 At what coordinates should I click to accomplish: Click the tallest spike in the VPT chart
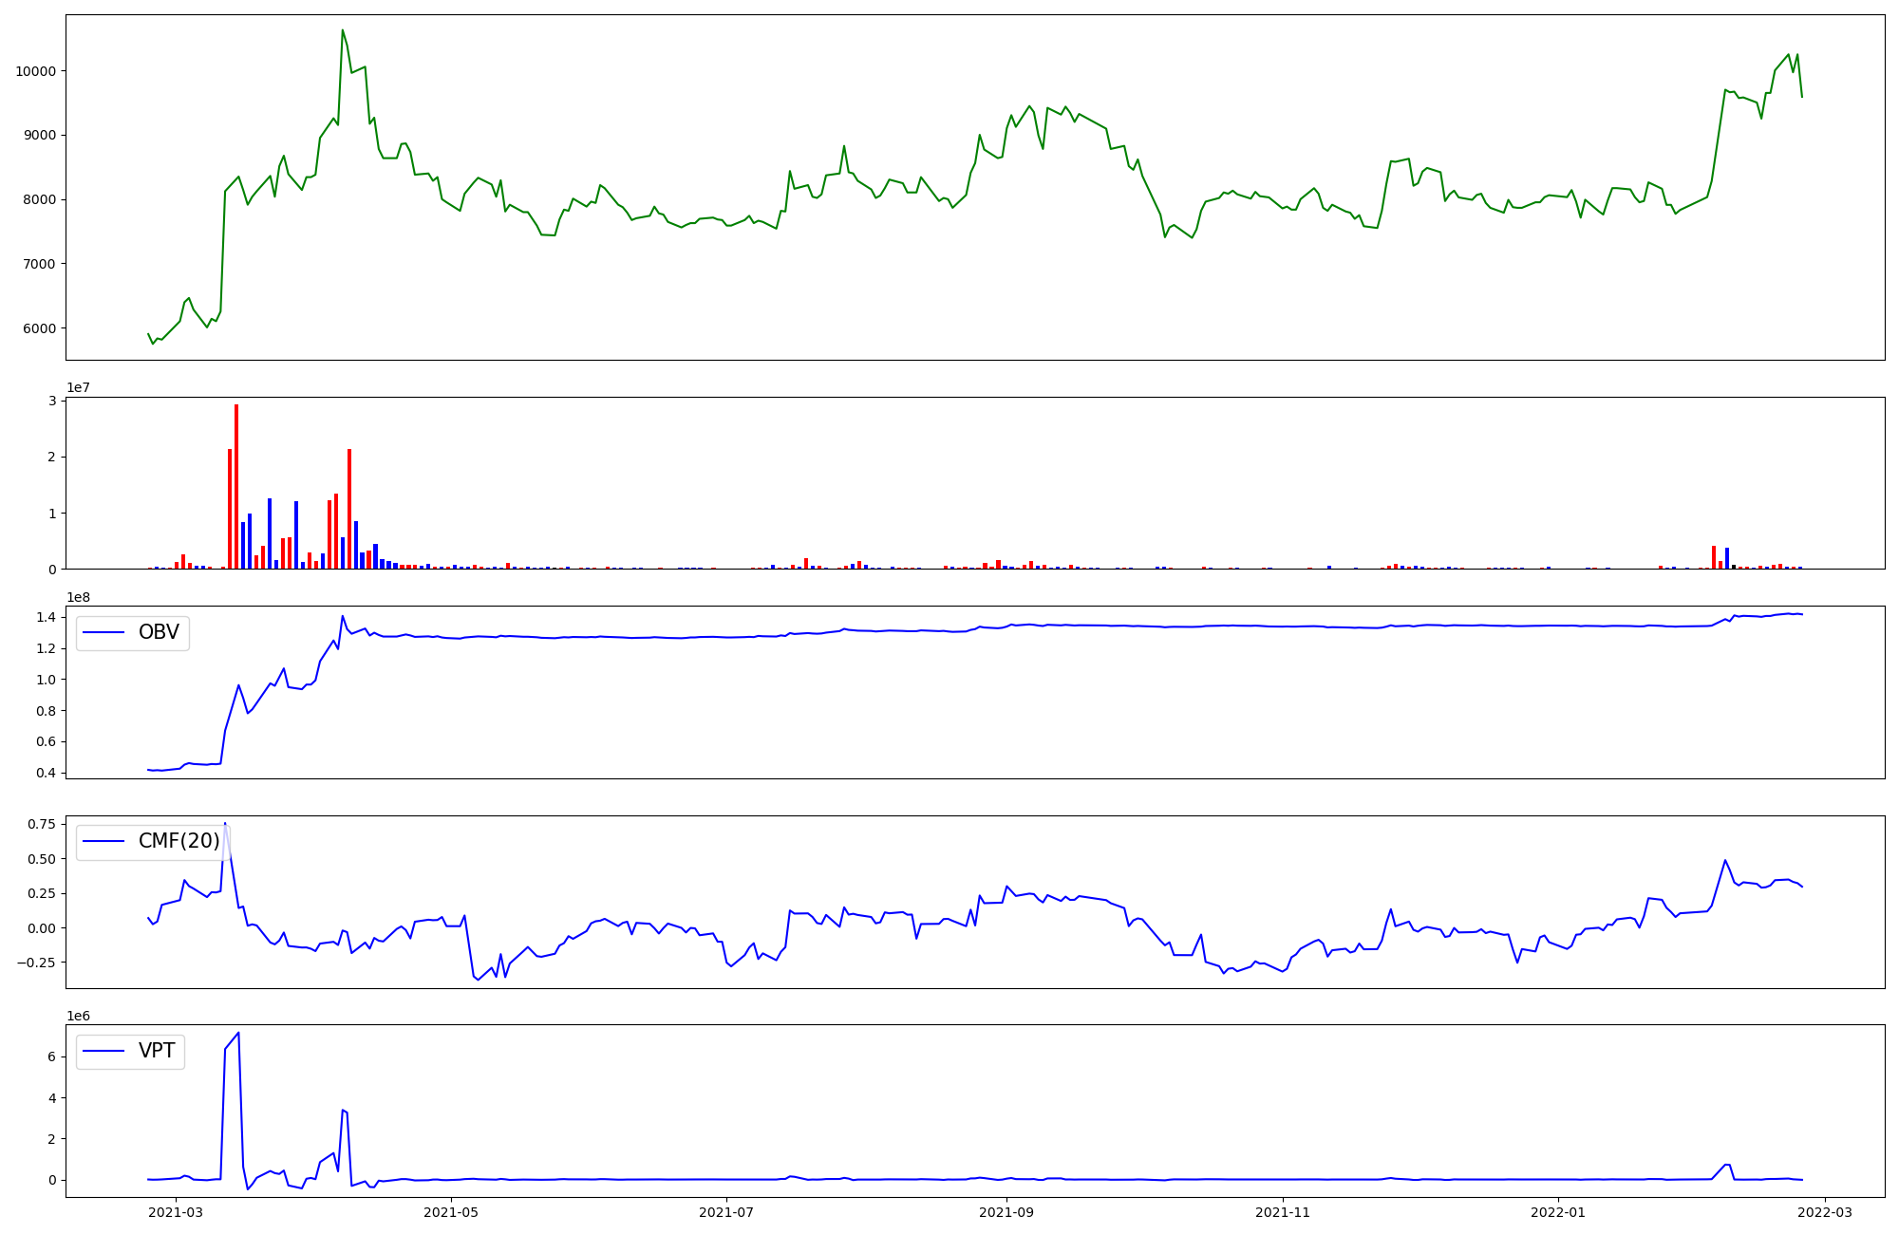coord(237,1033)
